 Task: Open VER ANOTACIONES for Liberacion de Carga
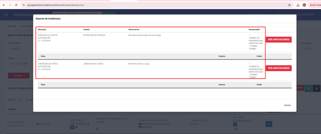coord(278,68)
